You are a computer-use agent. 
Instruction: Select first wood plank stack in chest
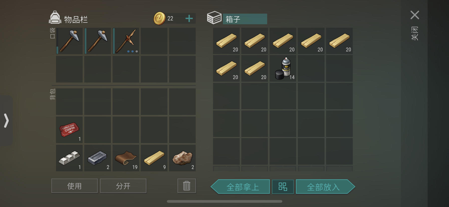pyautogui.click(x=226, y=41)
